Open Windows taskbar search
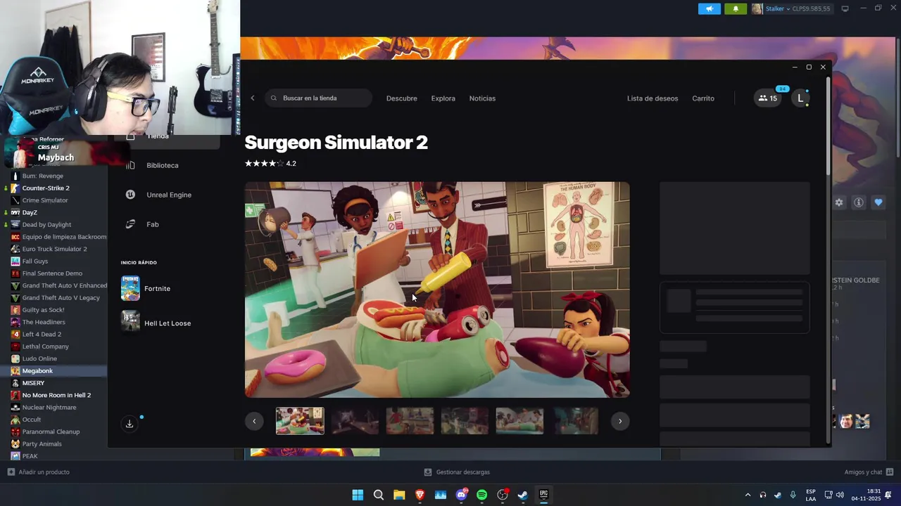This screenshot has height=506, width=901. (x=379, y=495)
